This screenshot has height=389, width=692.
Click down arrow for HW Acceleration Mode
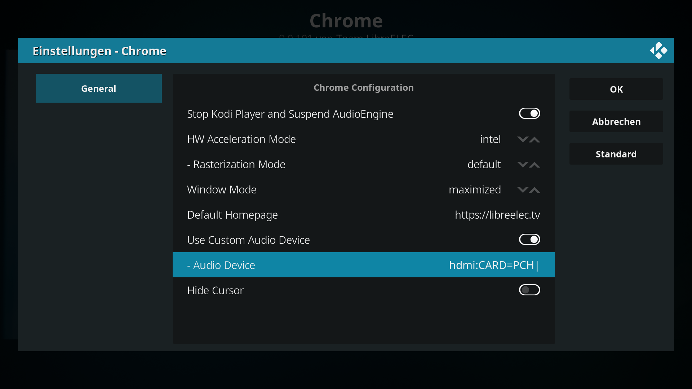pyautogui.click(x=523, y=139)
